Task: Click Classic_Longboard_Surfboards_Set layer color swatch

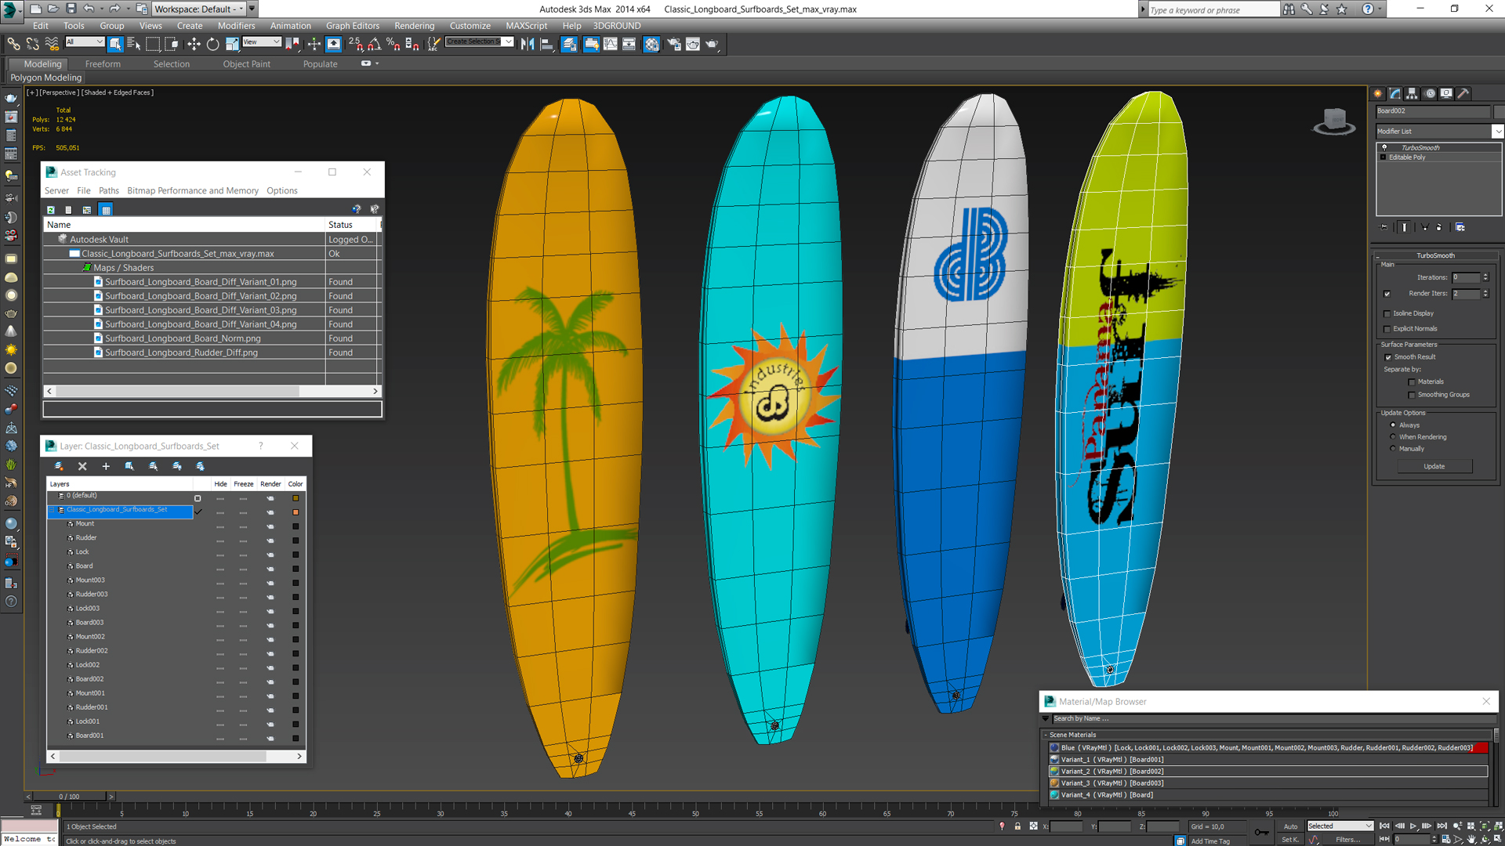Action: coord(296,512)
